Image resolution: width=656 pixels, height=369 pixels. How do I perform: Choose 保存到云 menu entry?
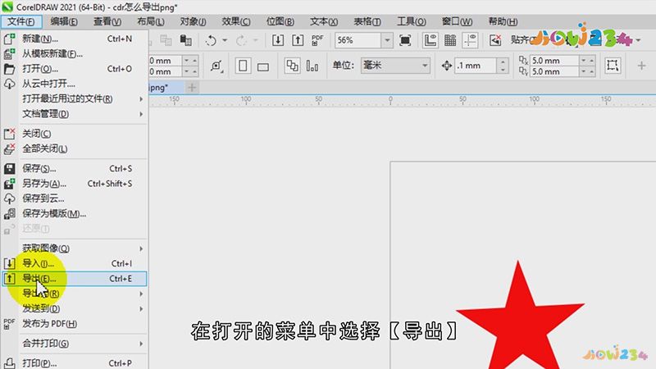coord(75,198)
